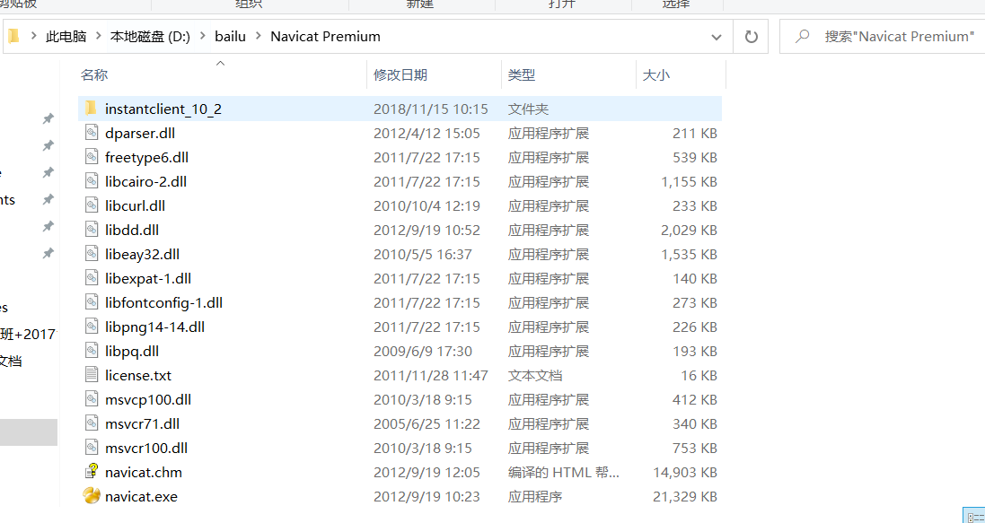Select the libcurl.dll file icon
Viewport: 985px width, 523px height.
click(92, 205)
